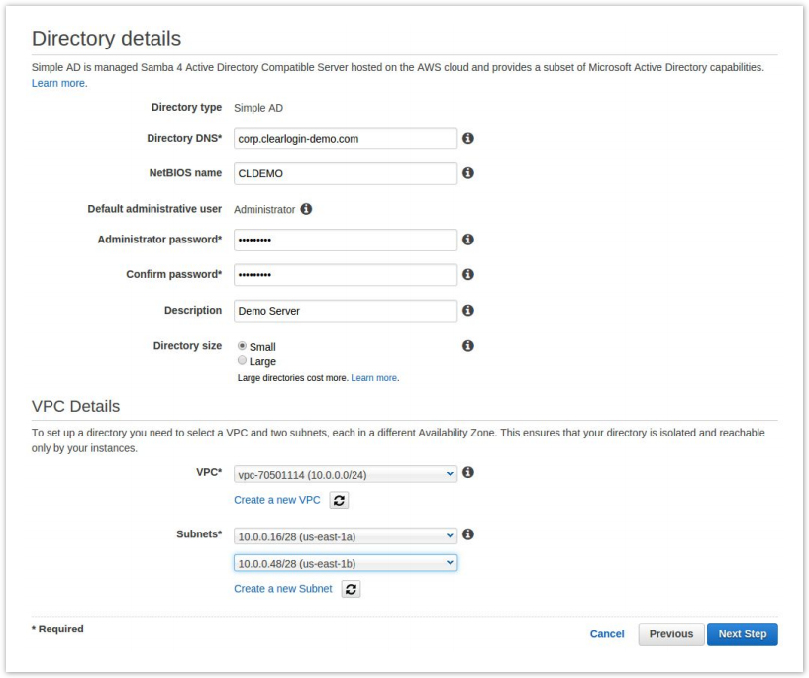Viewport: 809px width, 678px height.
Task: Click the Cancel link
Action: coord(607,634)
